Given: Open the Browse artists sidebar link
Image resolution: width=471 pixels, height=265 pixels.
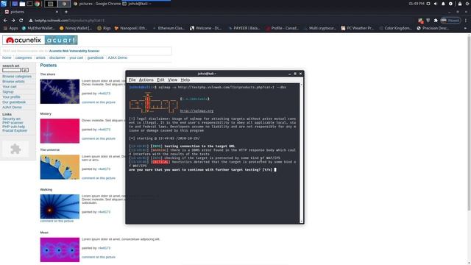Looking at the screenshot, I should 13,82.
